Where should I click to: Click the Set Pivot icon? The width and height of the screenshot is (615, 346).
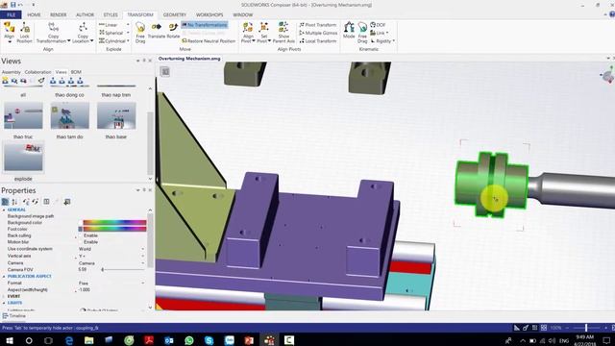tap(264, 28)
